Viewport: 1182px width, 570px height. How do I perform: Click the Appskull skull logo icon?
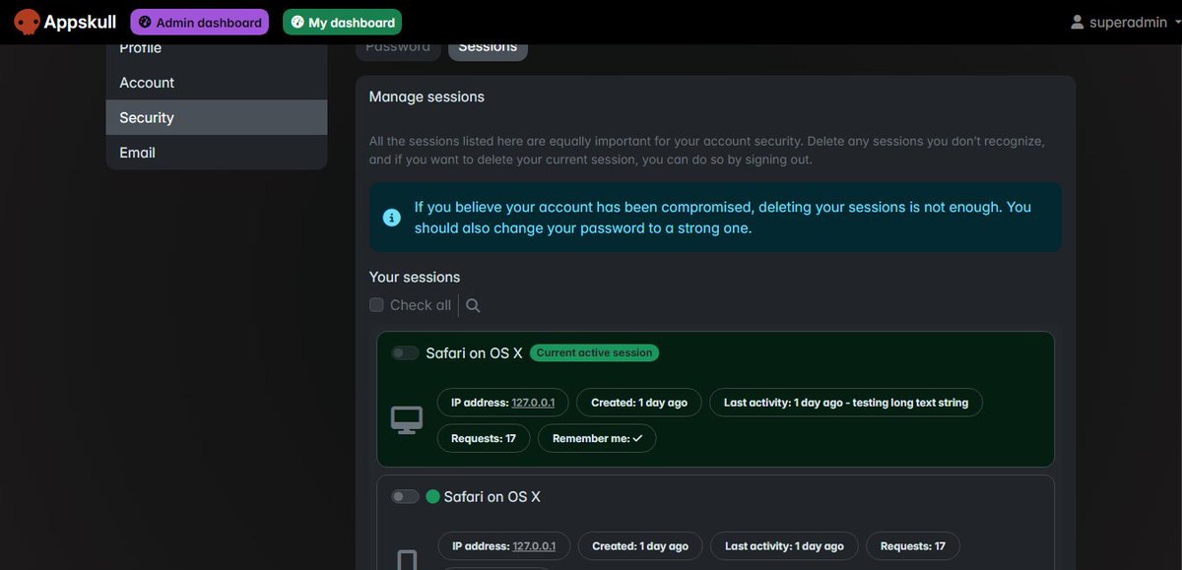[28, 22]
